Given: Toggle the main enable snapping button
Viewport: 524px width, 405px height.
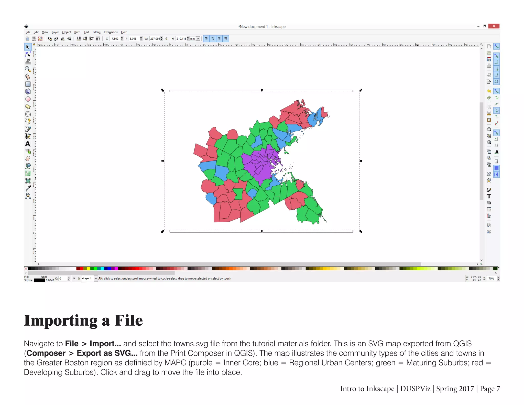Looking at the screenshot, I should tap(496, 46).
